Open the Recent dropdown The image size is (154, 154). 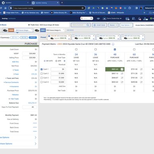(113, 25)
